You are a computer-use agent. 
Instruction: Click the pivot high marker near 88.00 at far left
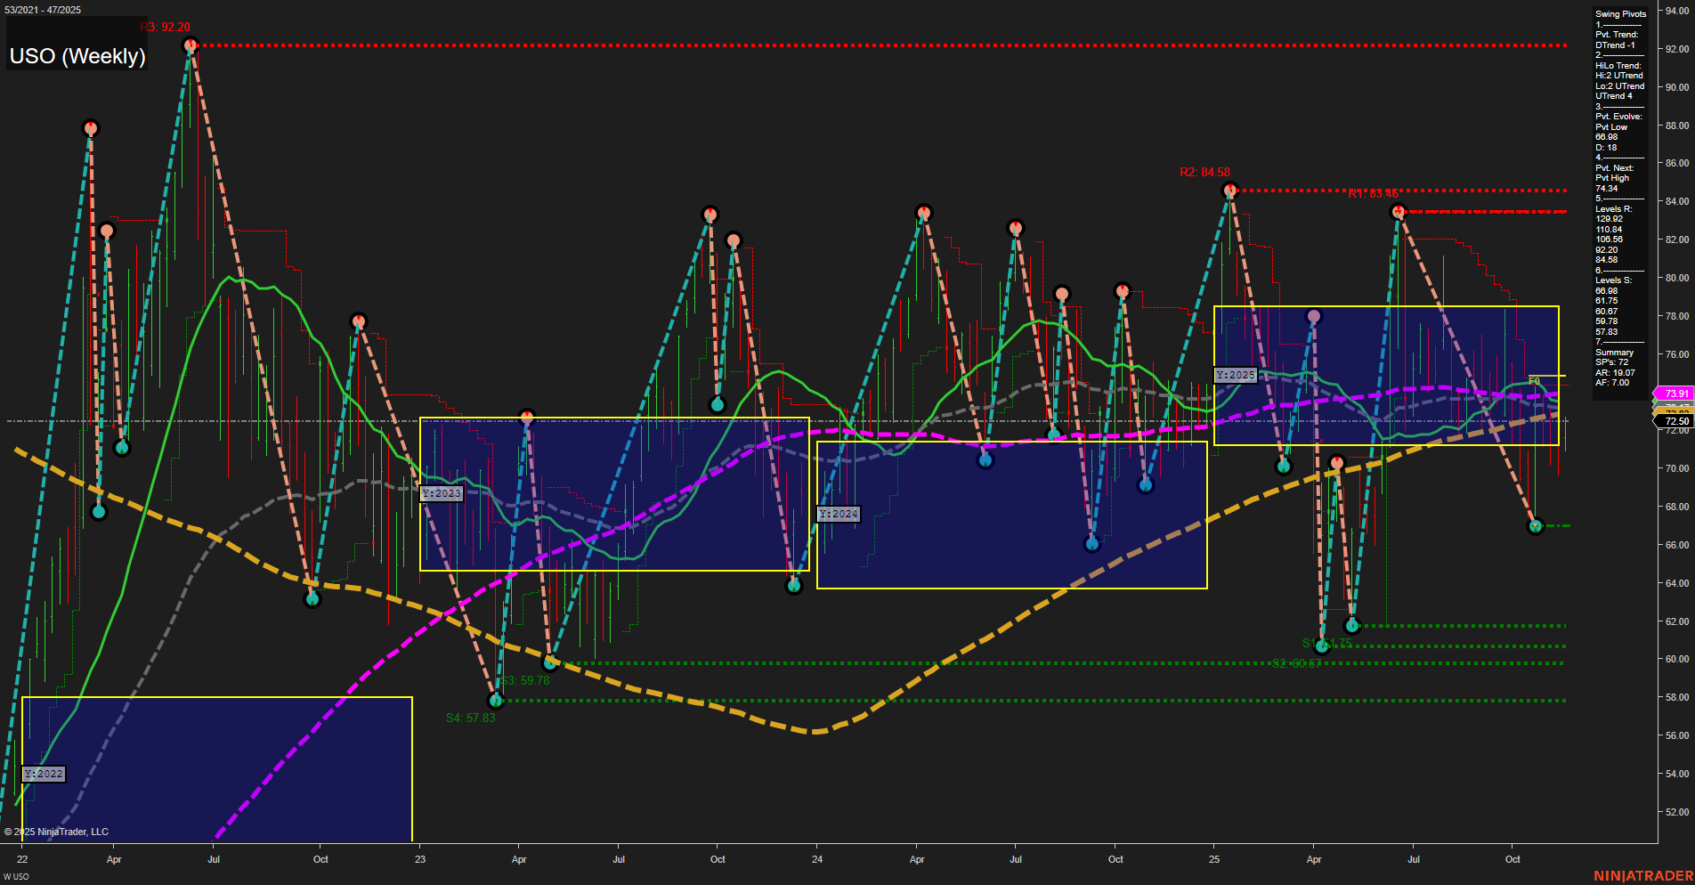[90, 127]
